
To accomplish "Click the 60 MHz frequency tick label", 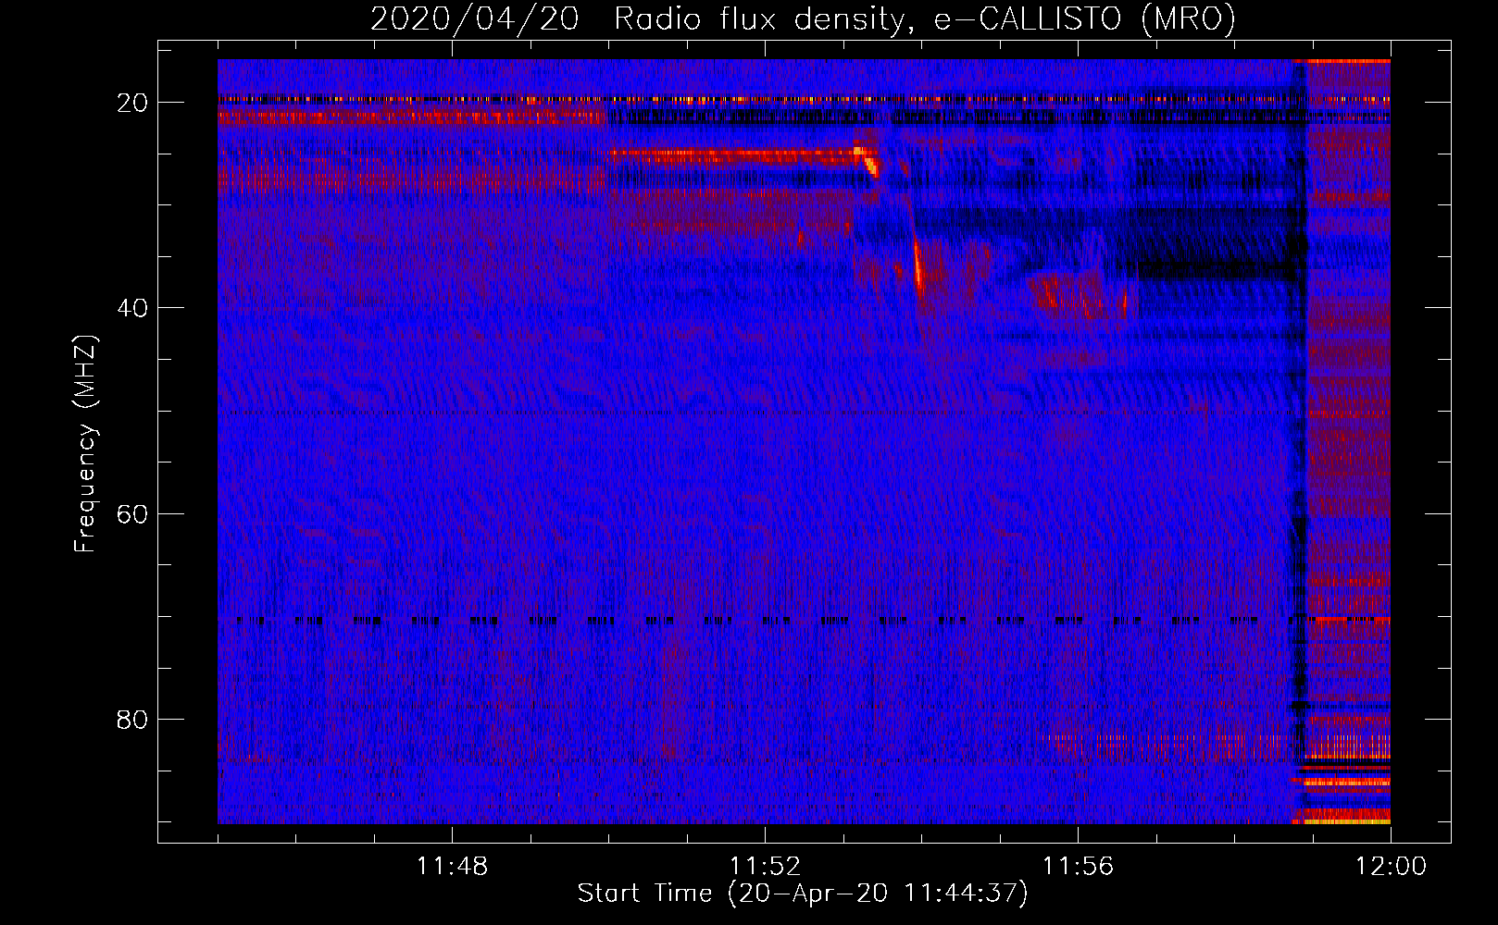I will [133, 513].
